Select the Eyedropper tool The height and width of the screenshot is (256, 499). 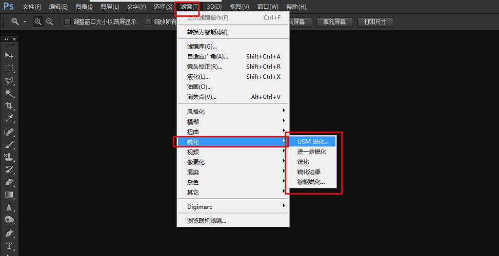9,118
